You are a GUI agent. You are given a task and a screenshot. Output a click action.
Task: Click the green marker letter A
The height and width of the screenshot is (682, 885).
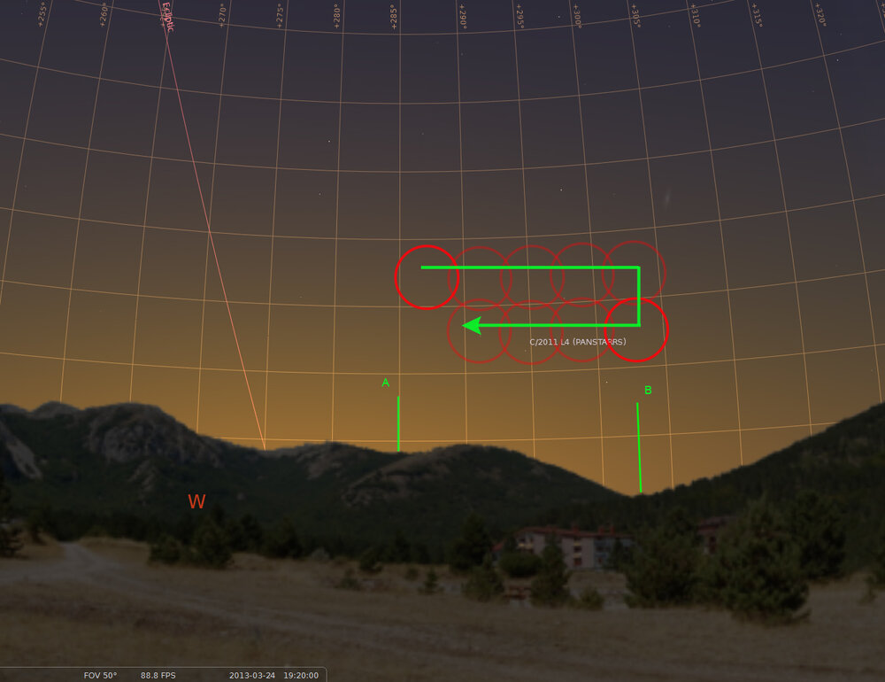385,383
